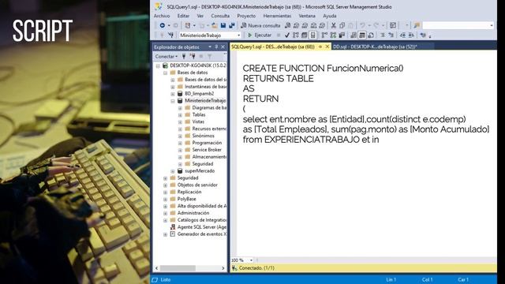Open the Ventana menu
Viewport: 505px width, 284px height.
tap(307, 16)
